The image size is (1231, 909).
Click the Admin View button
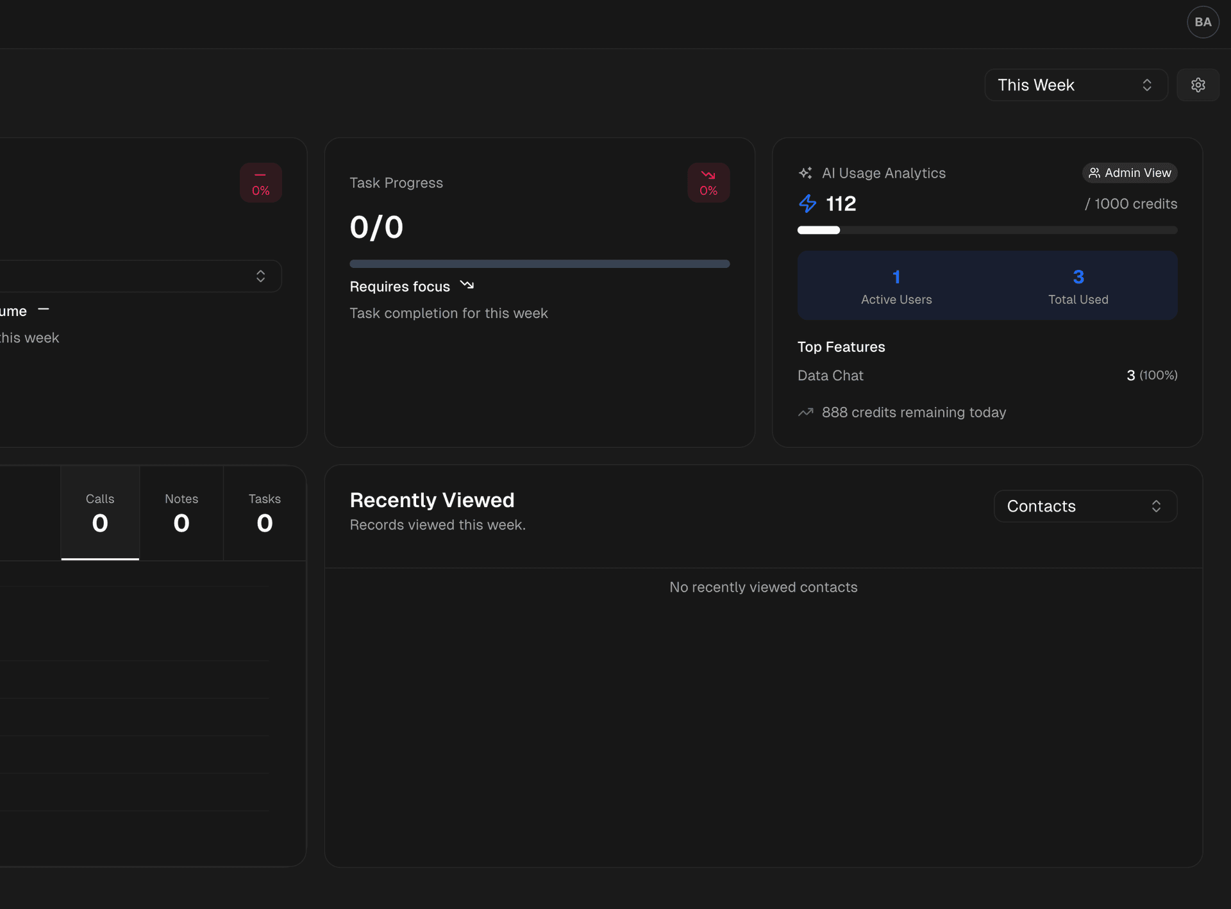1129,172
